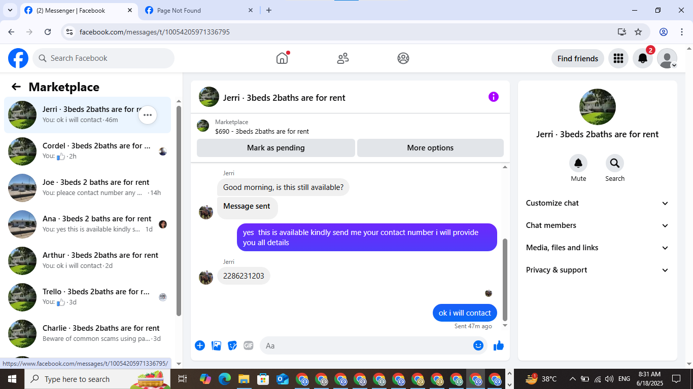Click the phone number message 2286231203
The height and width of the screenshot is (389, 693).
(x=244, y=276)
